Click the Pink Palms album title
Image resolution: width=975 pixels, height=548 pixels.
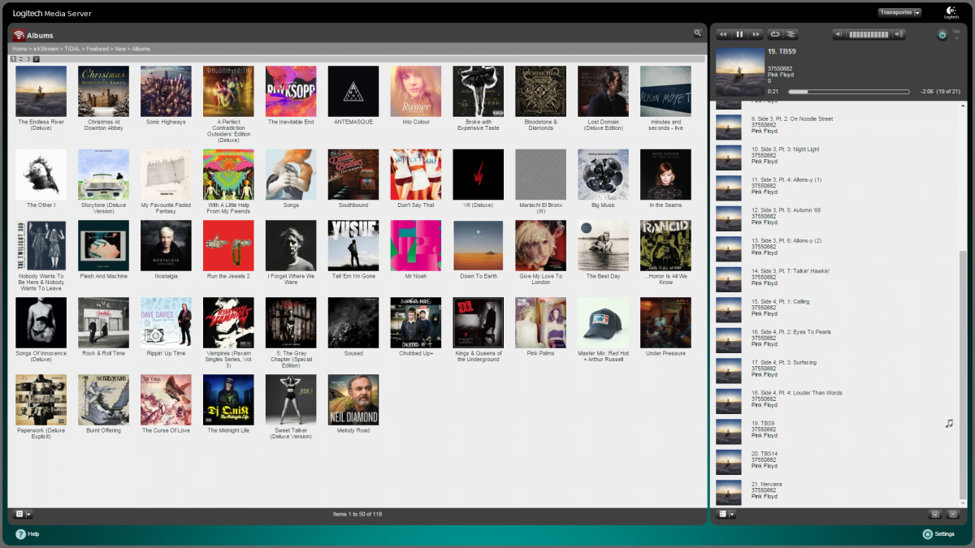pos(540,353)
